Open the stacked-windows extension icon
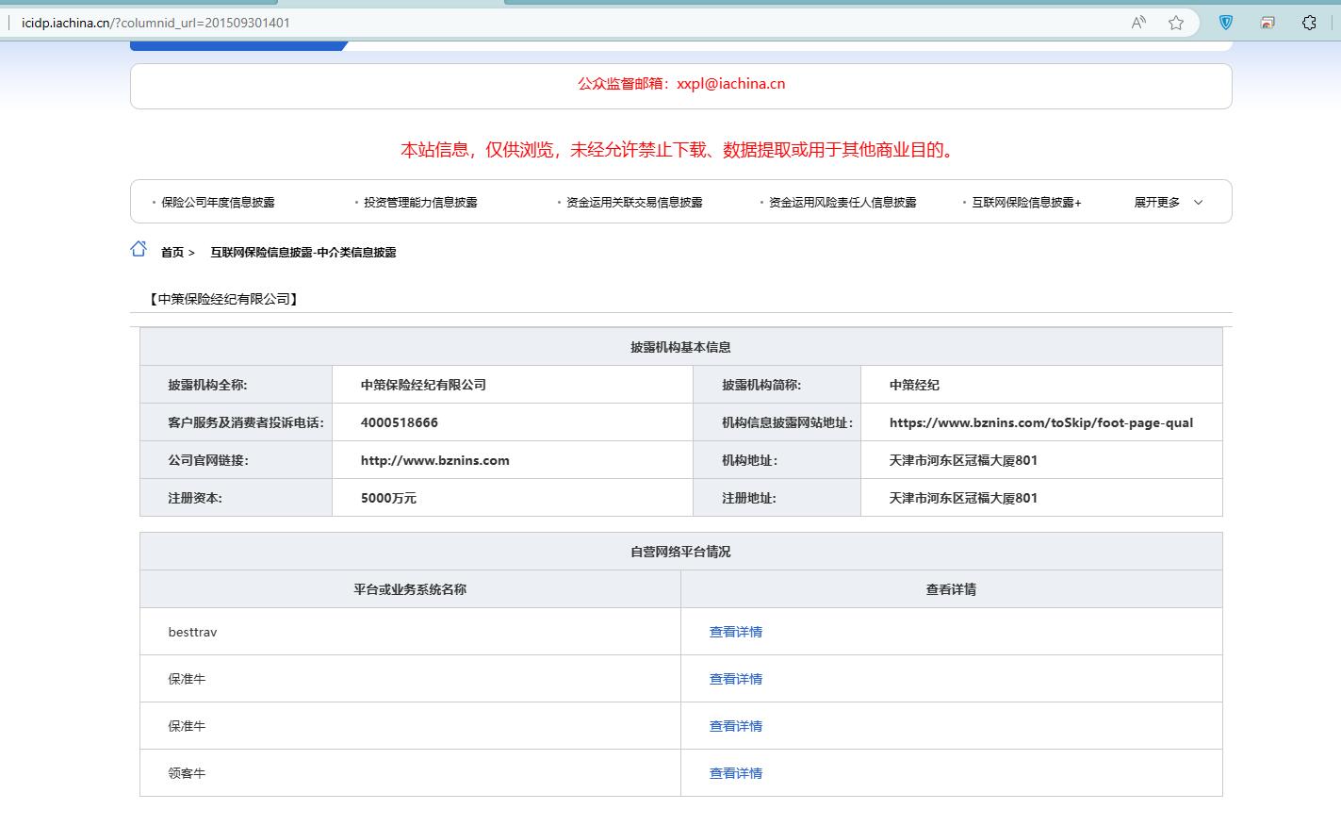Screen dimensions: 1341x826 [x=1267, y=23]
